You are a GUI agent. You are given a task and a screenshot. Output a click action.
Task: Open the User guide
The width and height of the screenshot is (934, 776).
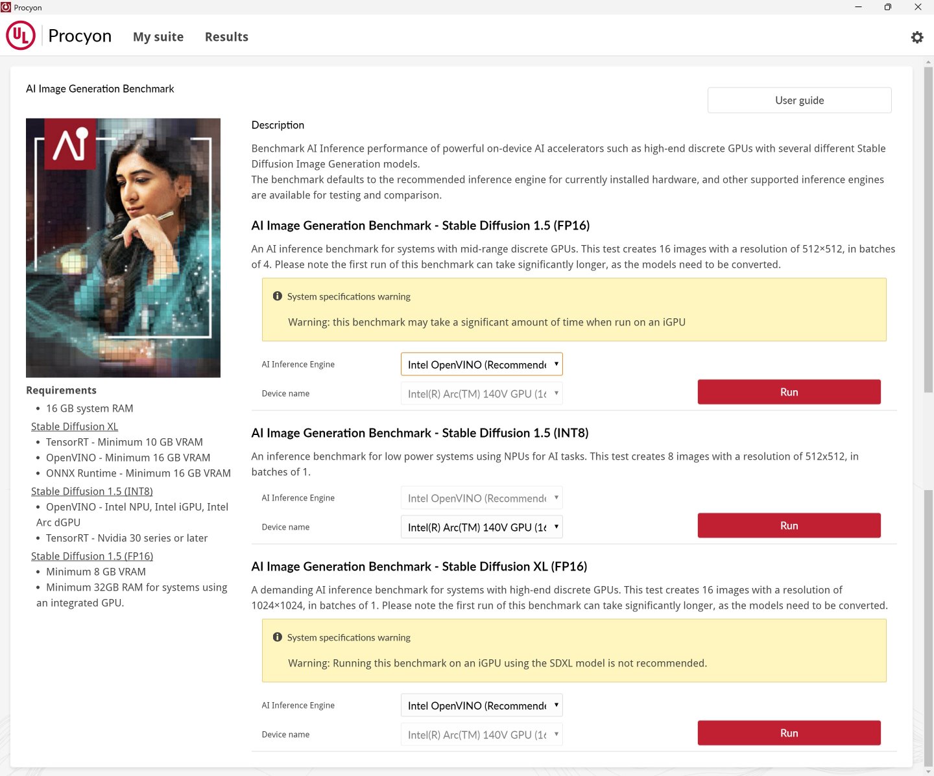(x=799, y=100)
